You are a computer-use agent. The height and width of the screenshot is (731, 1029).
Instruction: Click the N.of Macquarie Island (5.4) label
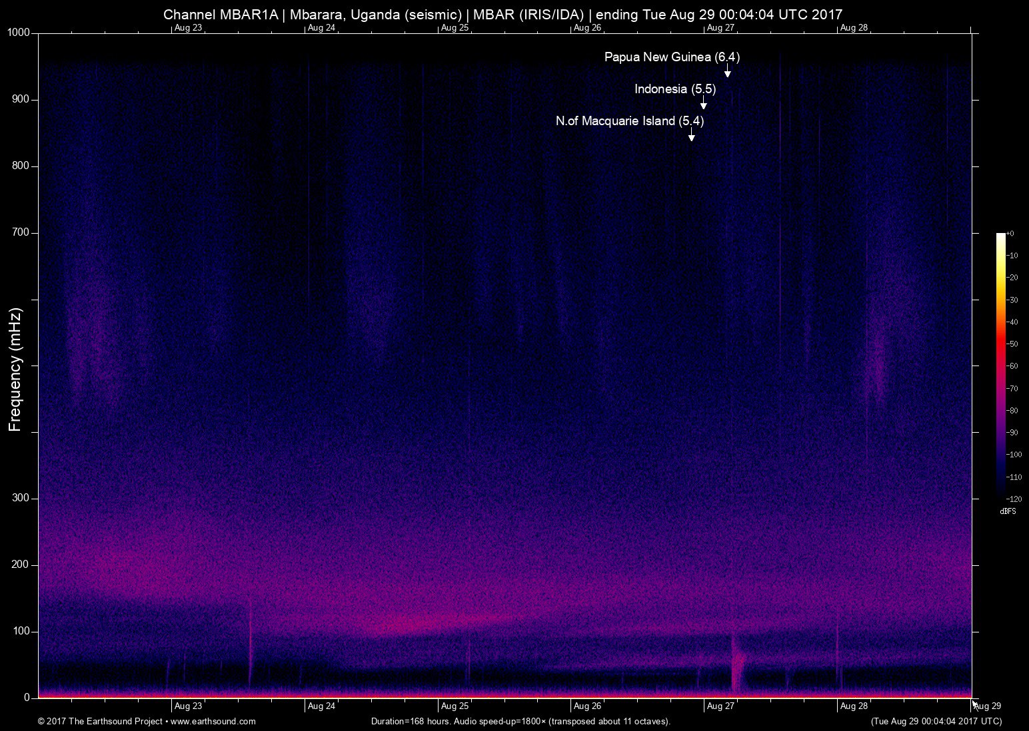(x=629, y=121)
